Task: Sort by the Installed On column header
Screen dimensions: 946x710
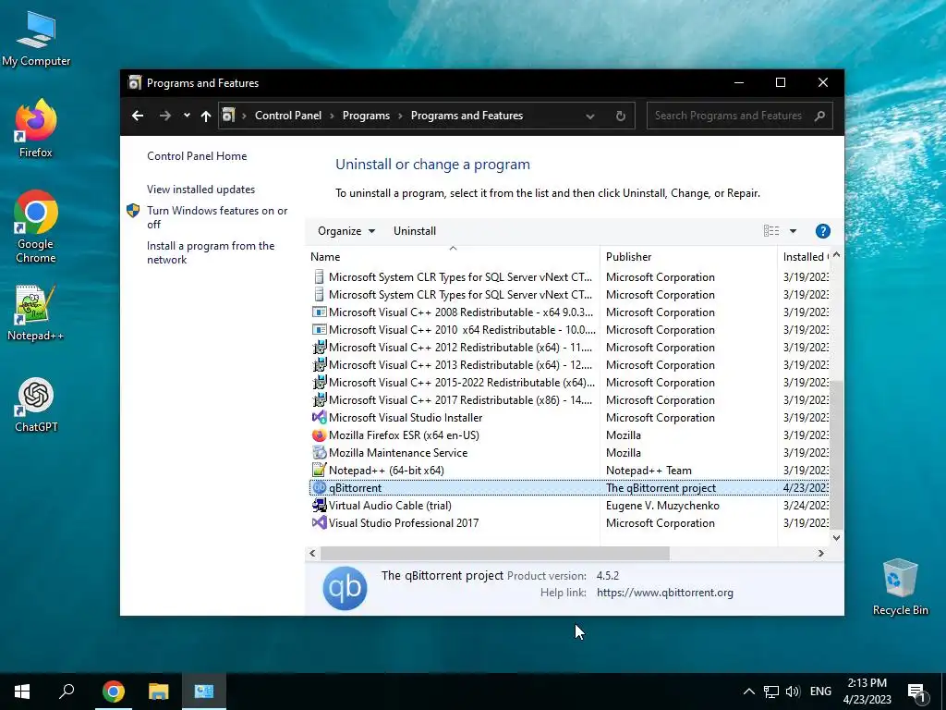Action: pos(805,257)
